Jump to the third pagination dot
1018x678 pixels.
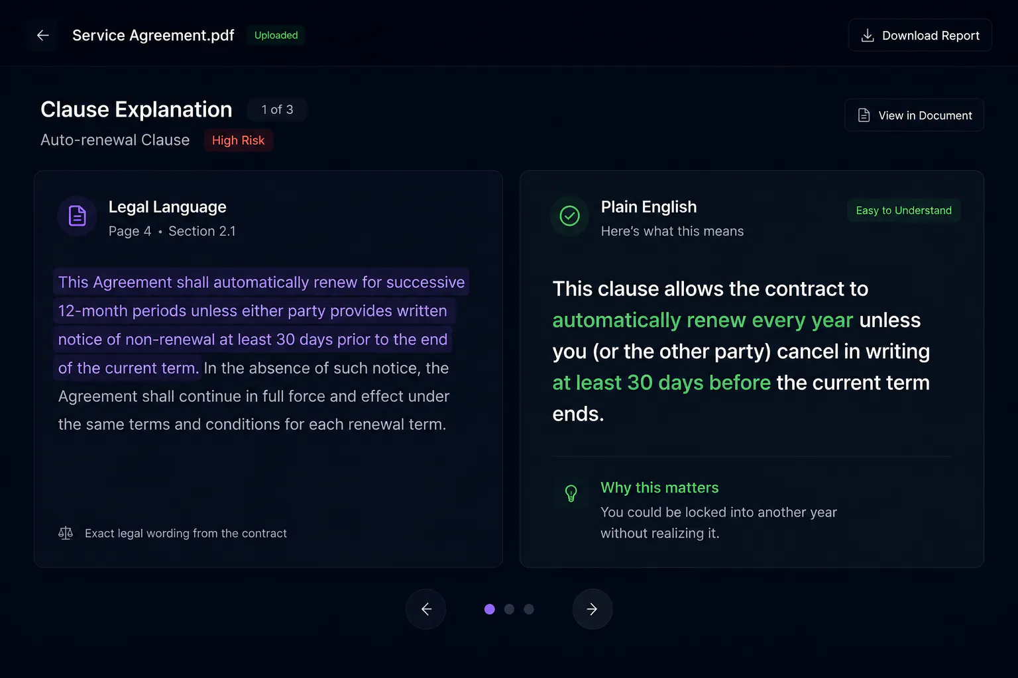[529, 609]
